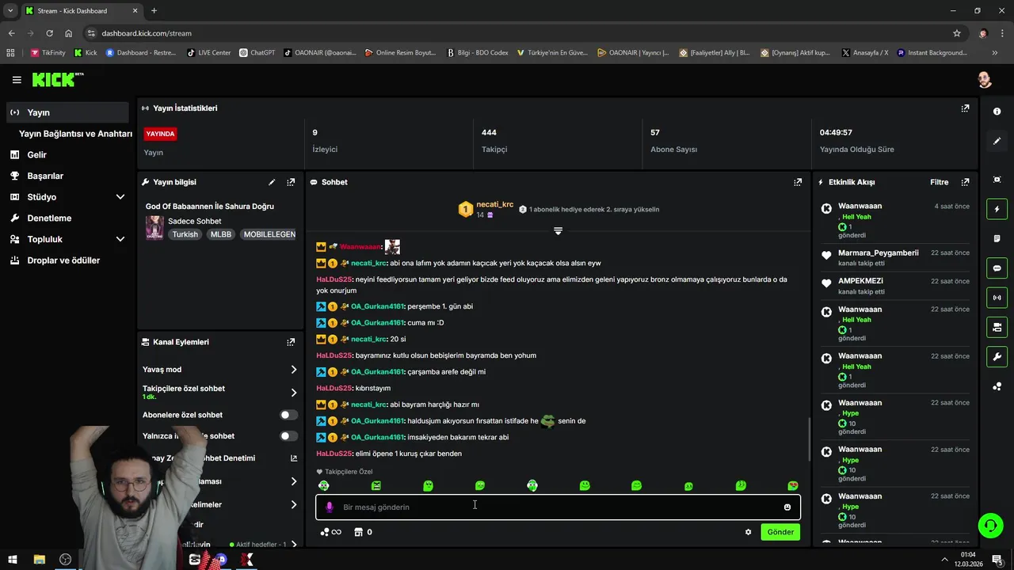Open chat settings gear icon

click(x=748, y=532)
